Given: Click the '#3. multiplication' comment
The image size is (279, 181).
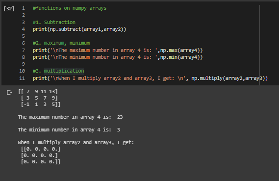Looking at the screenshot, I should click(58, 71).
